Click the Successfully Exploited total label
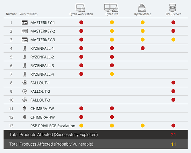 click(53, 135)
